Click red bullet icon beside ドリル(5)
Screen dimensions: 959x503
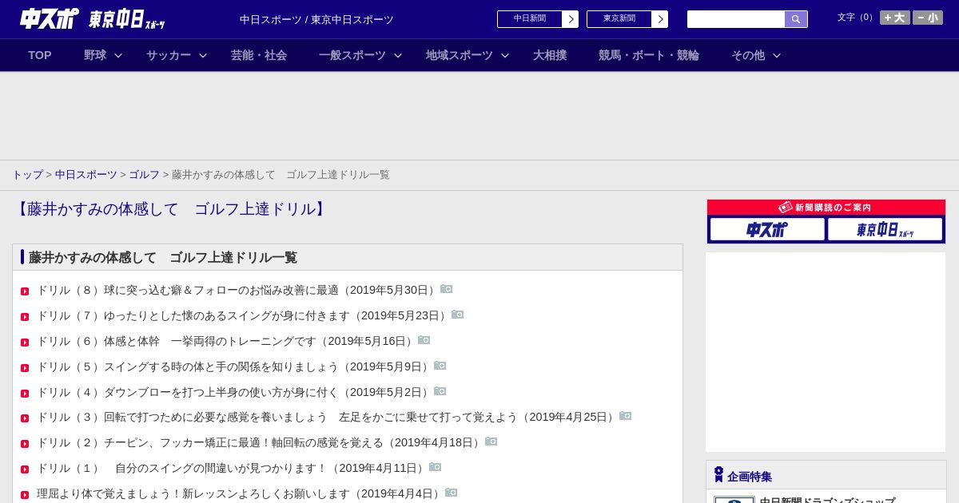(25, 368)
